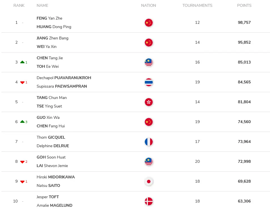Open HUANG Dong Ping player link
The width and height of the screenshot is (270, 211).
(x=54, y=27)
